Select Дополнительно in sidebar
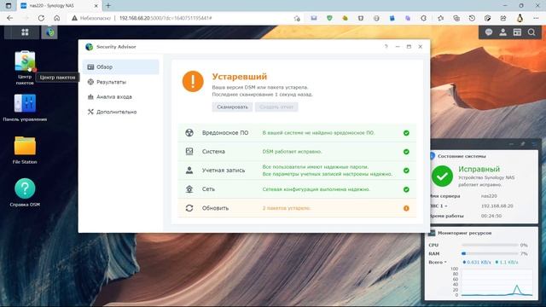This screenshot has height=307, width=546. click(121, 112)
